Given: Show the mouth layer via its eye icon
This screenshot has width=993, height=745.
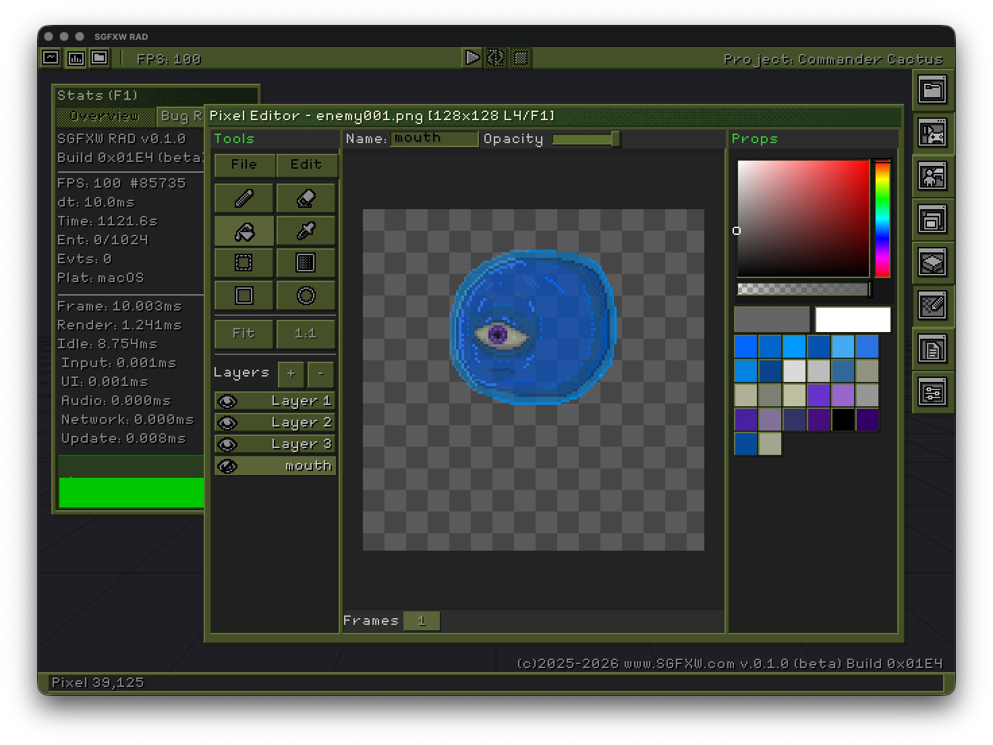Looking at the screenshot, I should tap(228, 466).
